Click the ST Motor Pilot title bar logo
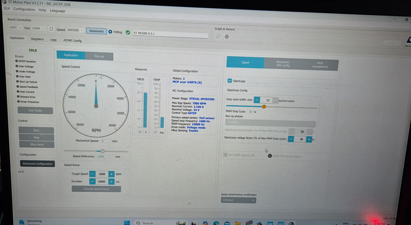Viewport: 411px width, 225px height. click(4, 2)
